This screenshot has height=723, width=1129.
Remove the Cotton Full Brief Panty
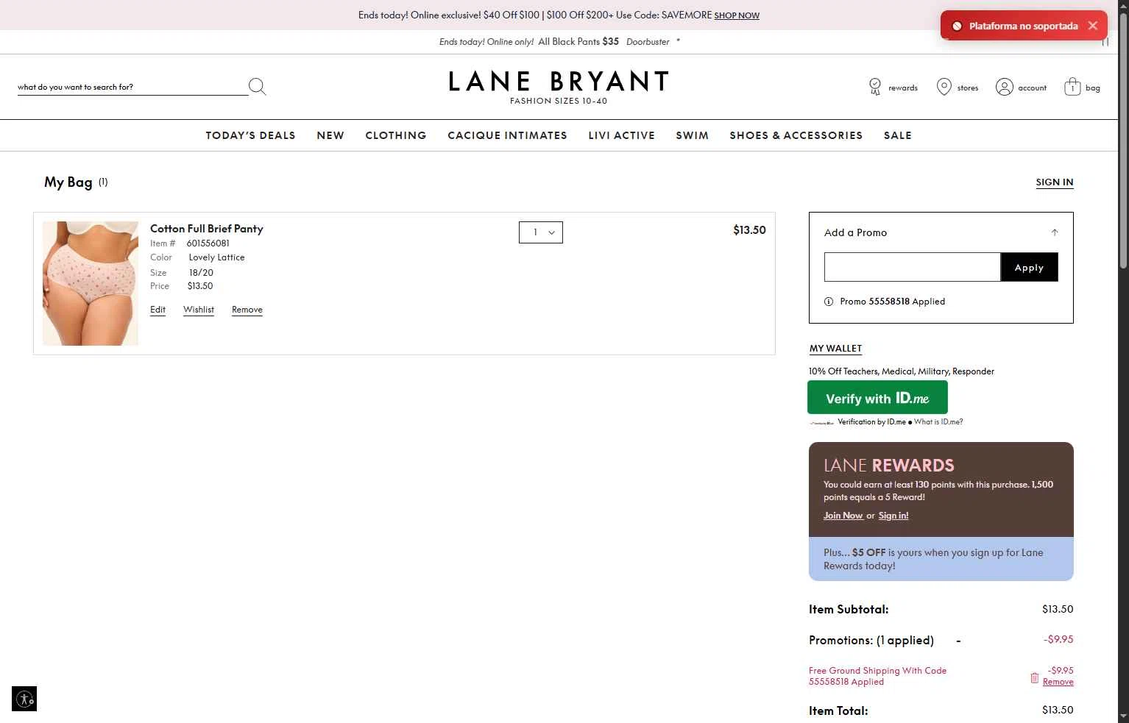point(247,310)
